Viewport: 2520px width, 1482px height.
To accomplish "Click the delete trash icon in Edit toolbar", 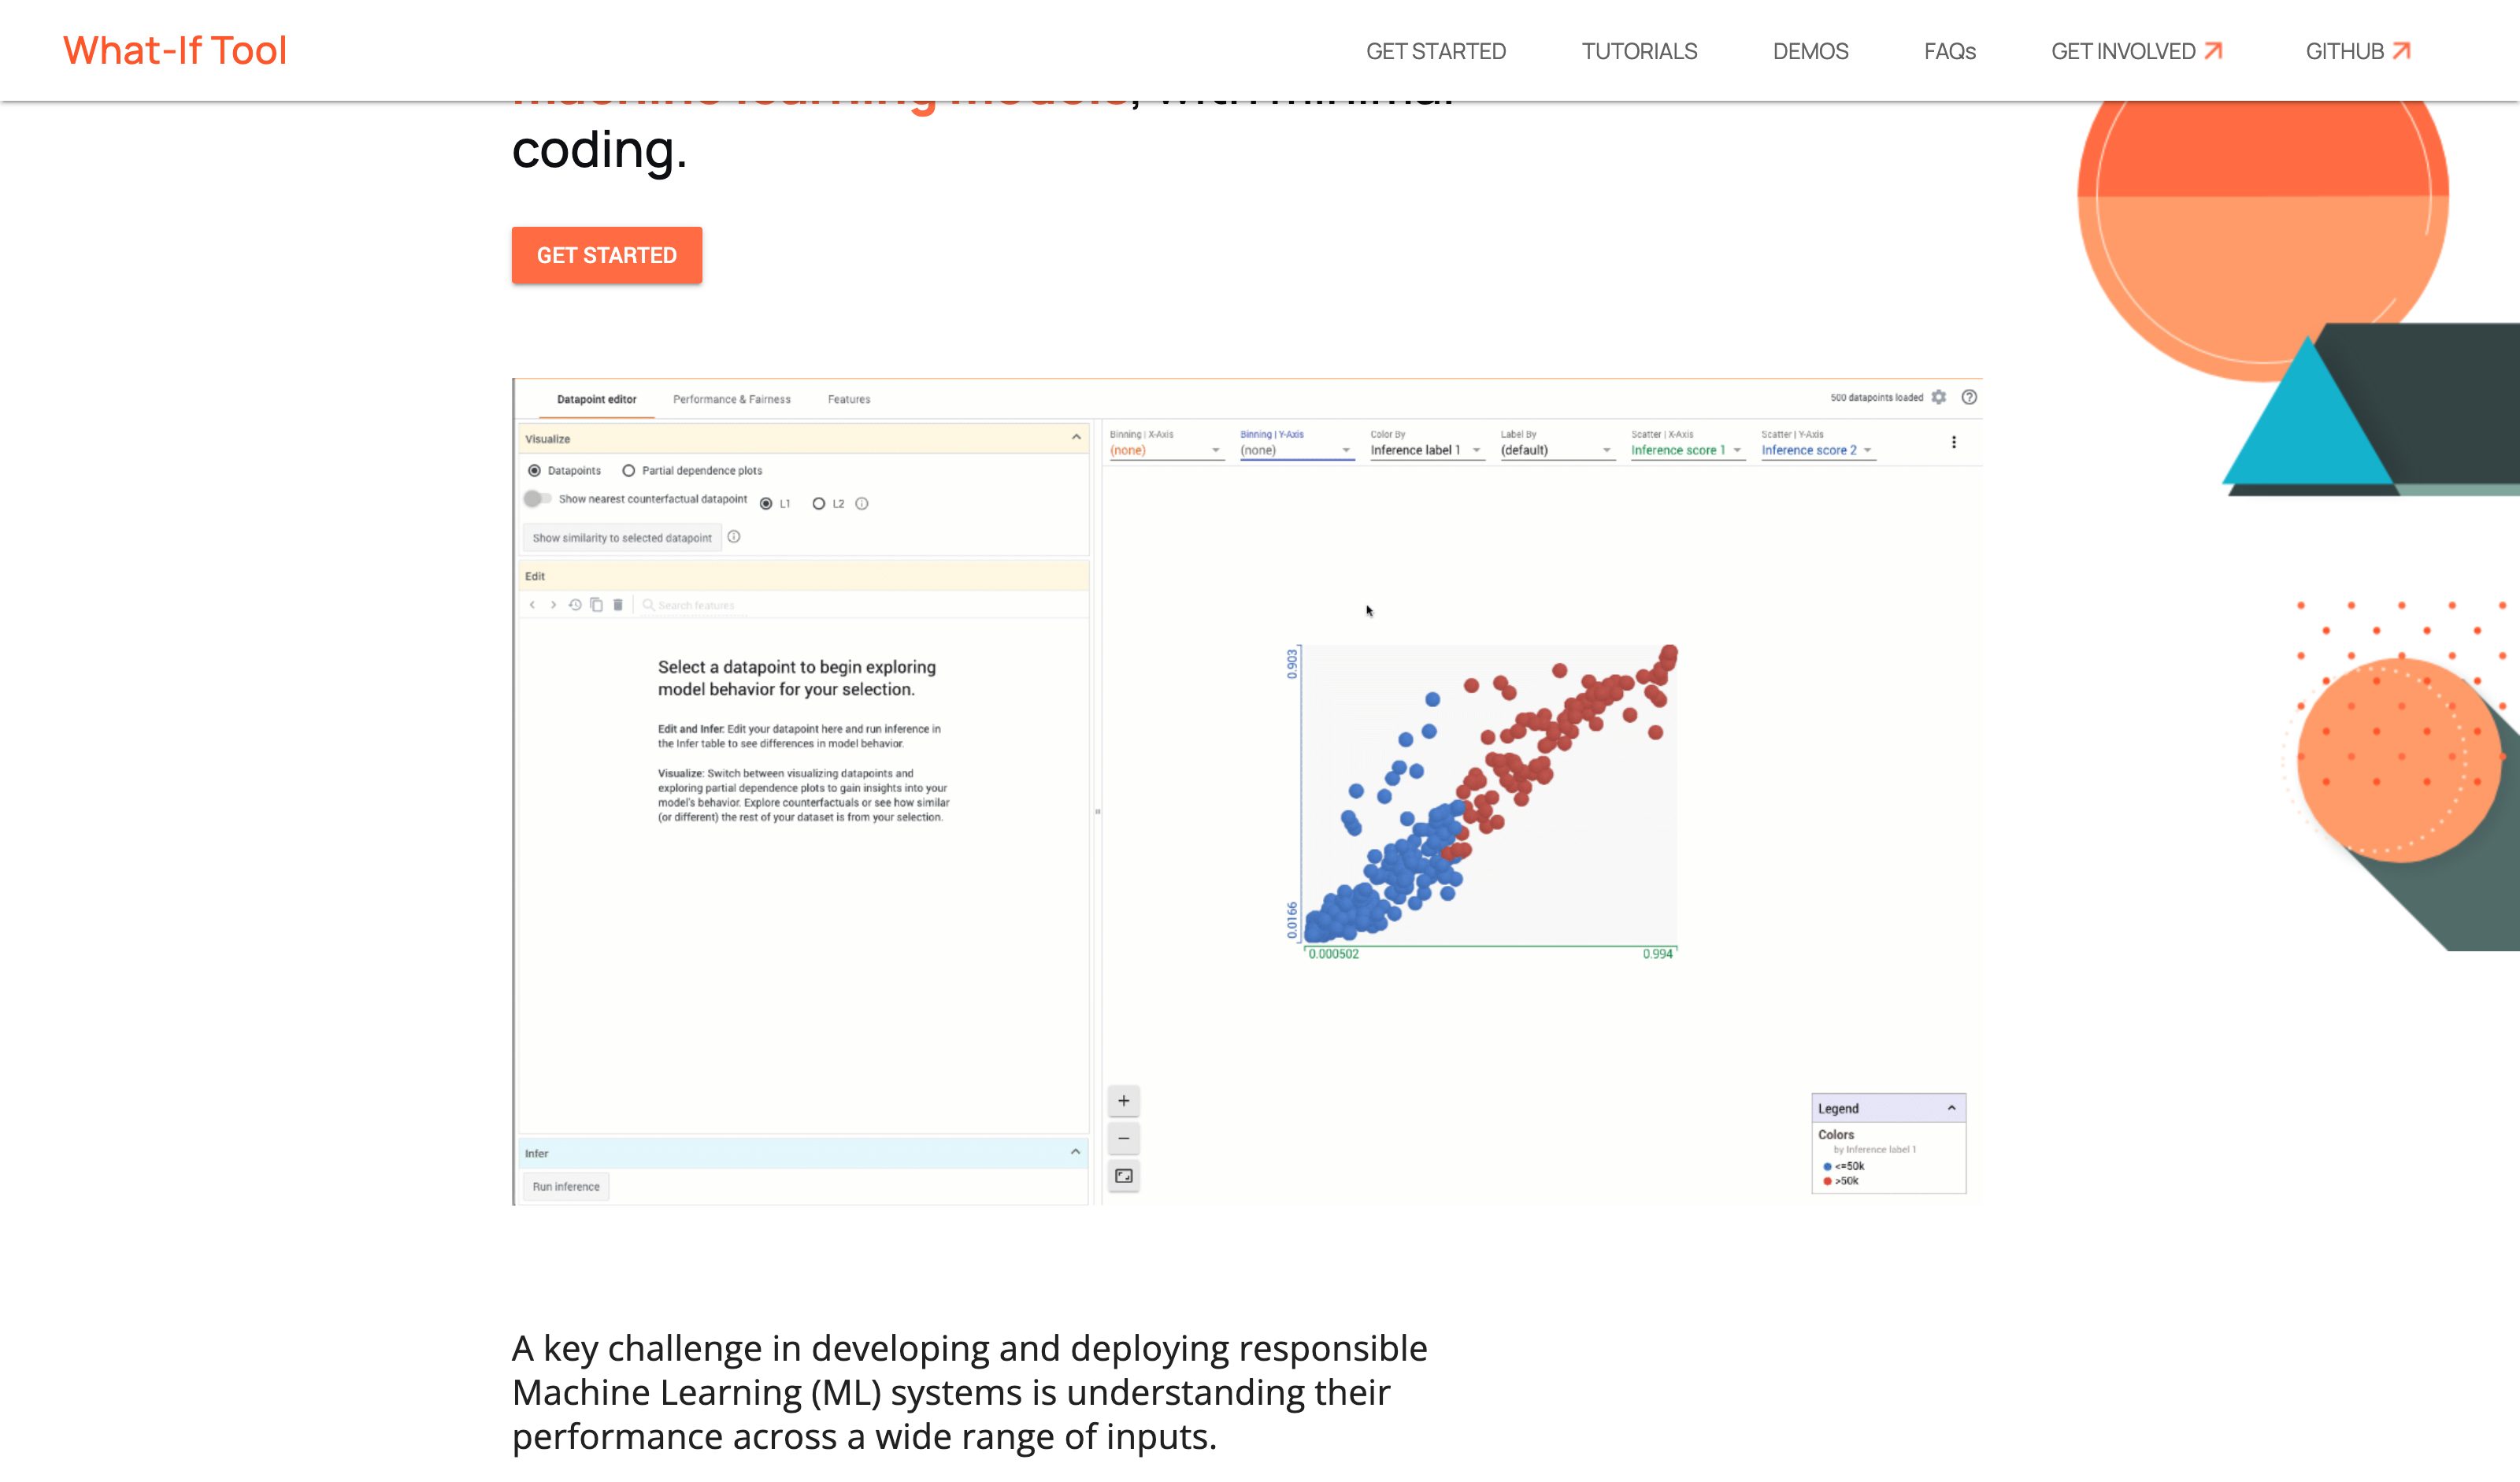I will pos(618,605).
